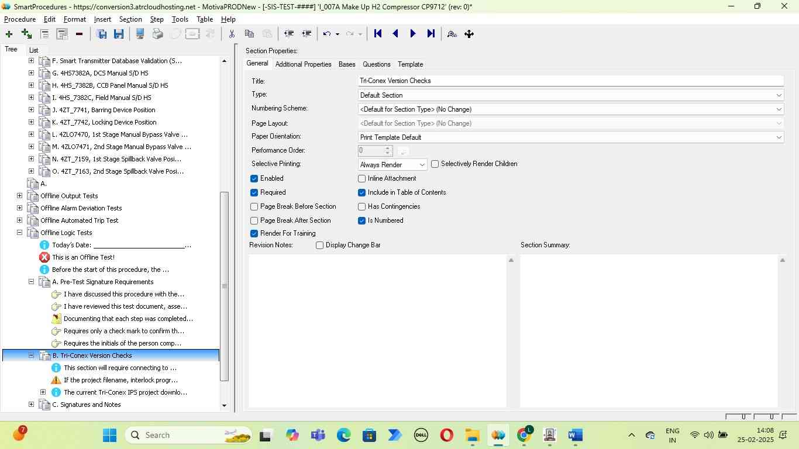Open the Insert menu
The height and width of the screenshot is (449, 799).
point(102,19)
